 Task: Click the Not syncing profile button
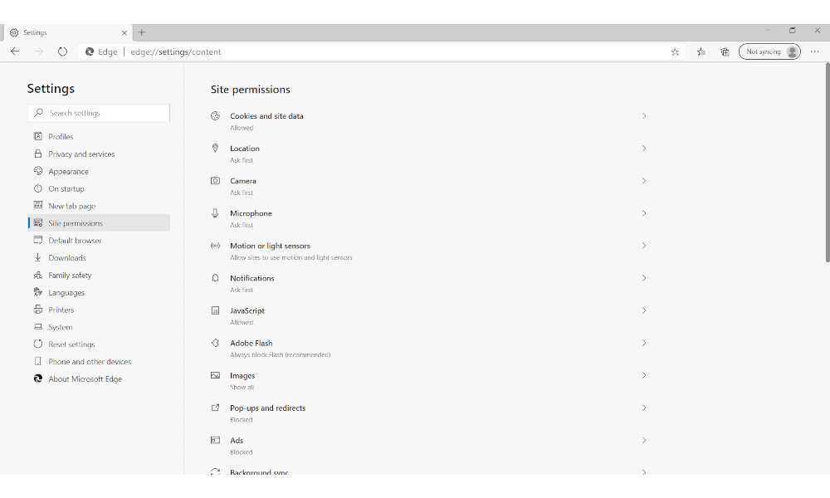pyautogui.click(x=769, y=51)
